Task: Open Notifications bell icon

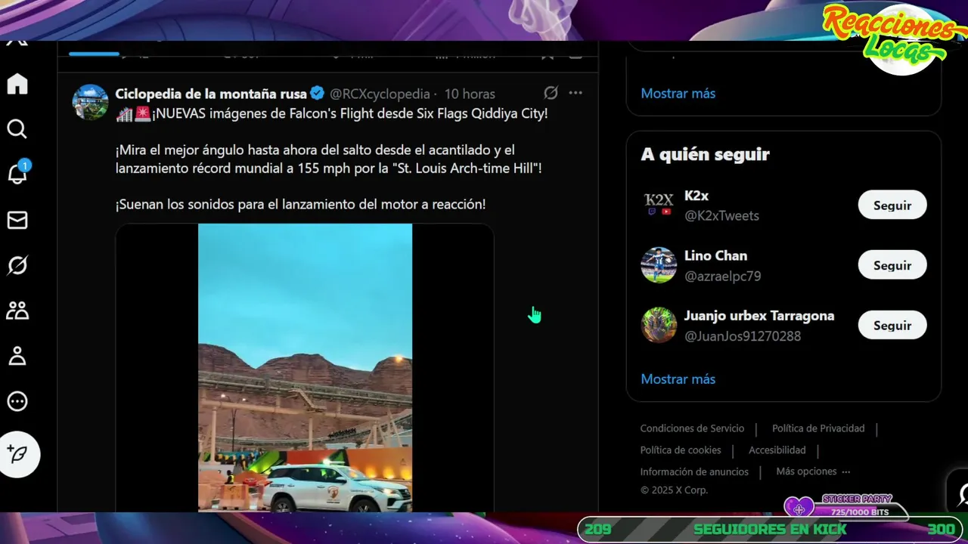Action: pos(17,175)
